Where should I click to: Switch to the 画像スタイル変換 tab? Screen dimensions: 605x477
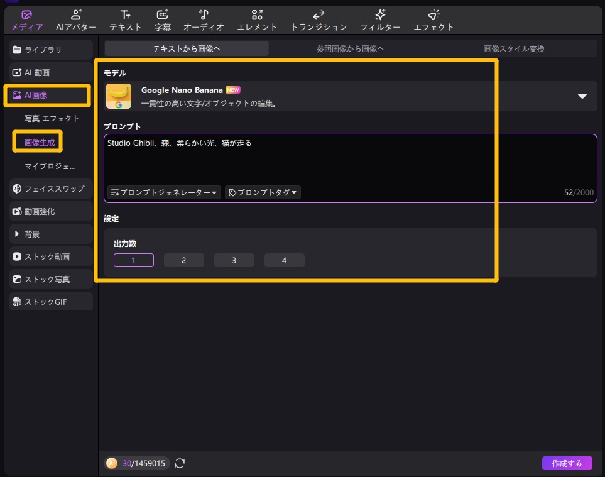(514, 48)
